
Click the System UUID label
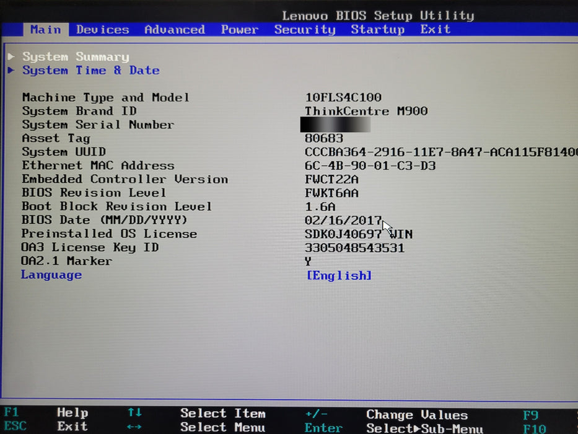point(64,152)
